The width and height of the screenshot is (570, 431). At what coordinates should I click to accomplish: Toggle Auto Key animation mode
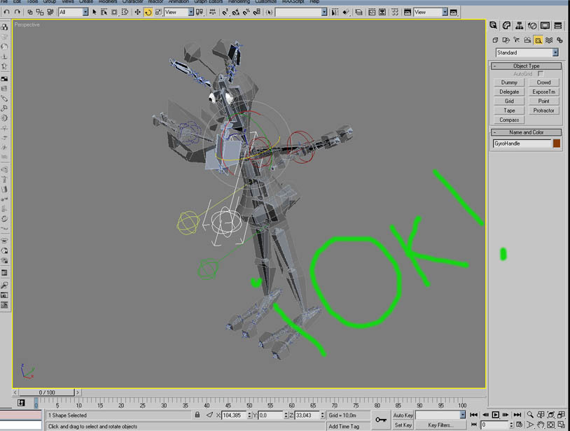click(403, 415)
